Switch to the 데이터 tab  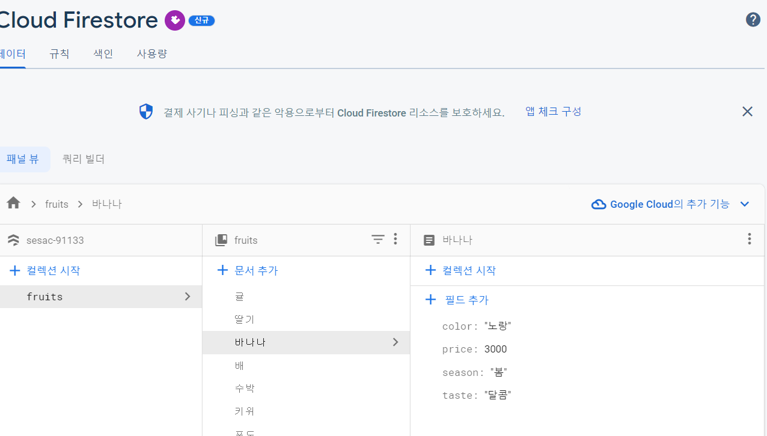pos(13,54)
